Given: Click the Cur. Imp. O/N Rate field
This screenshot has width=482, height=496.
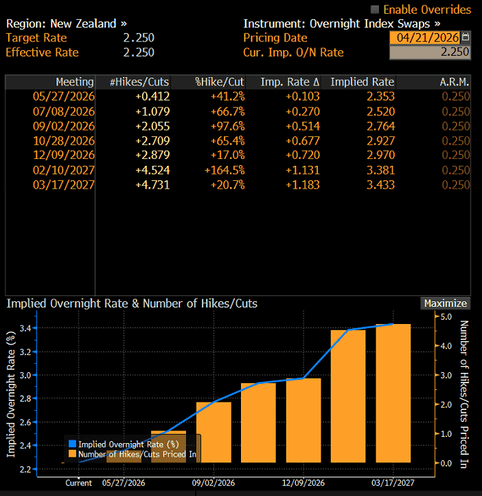Looking at the screenshot, I should [x=430, y=52].
